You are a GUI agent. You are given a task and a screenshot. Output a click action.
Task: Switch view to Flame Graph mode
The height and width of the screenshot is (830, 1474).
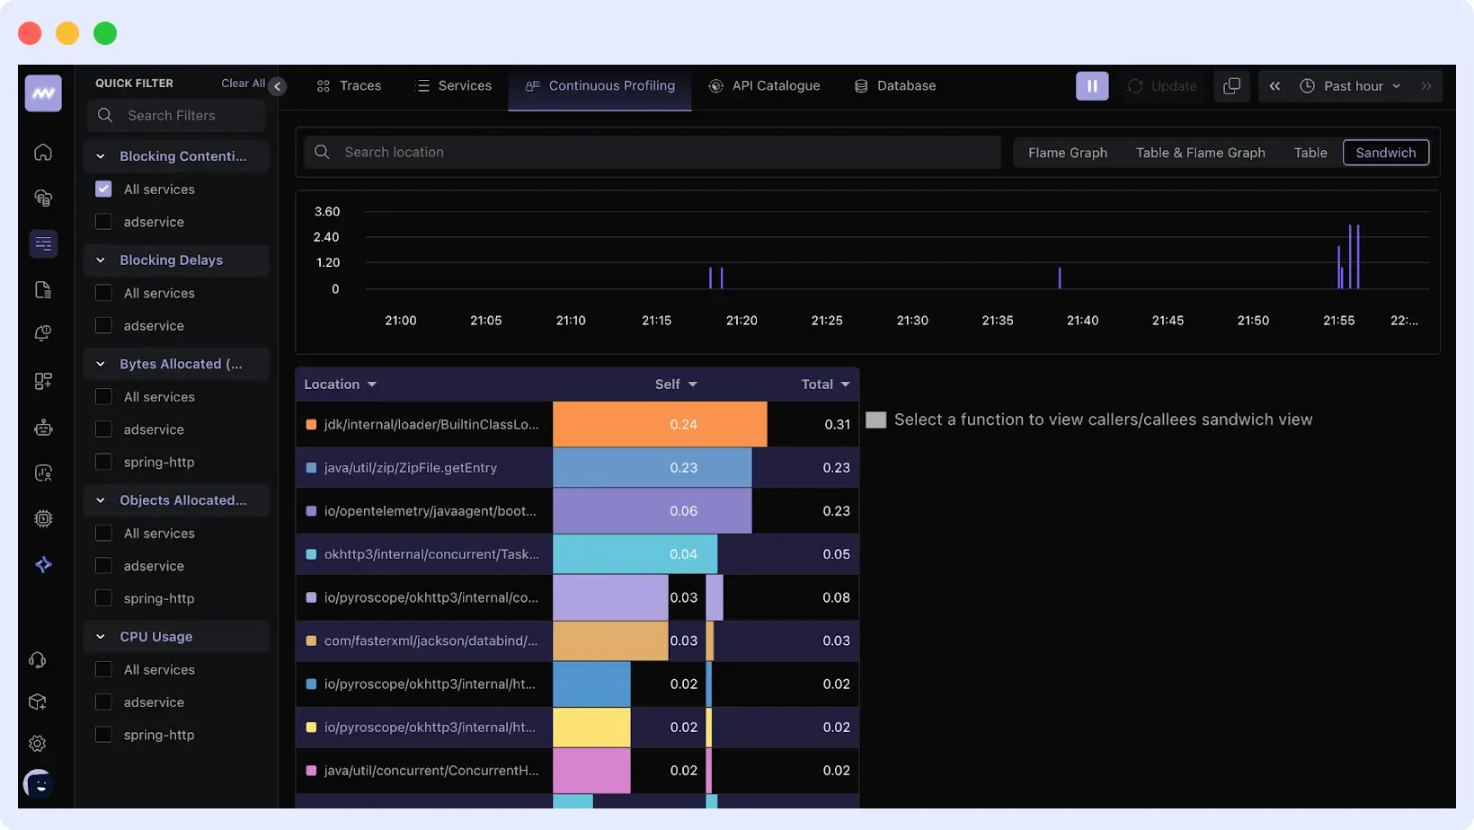pyautogui.click(x=1068, y=152)
